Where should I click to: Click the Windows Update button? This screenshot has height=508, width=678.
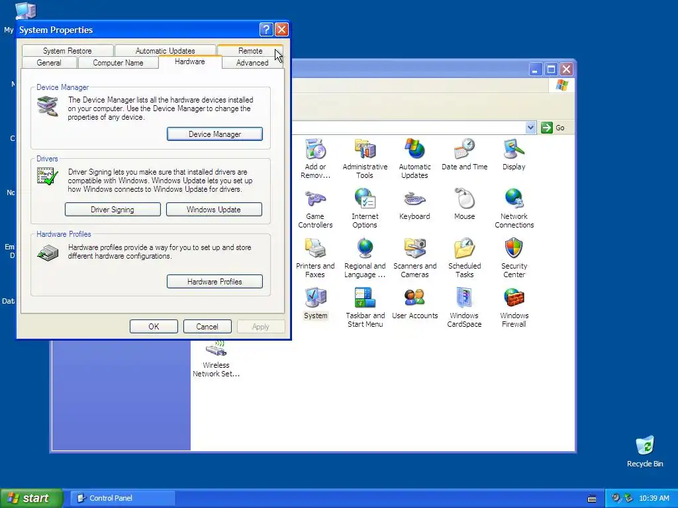[214, 210]
